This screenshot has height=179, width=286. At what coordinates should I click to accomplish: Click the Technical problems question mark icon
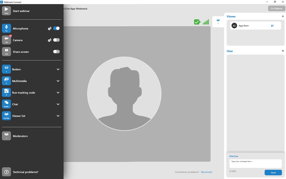click(x=6, y=172)
